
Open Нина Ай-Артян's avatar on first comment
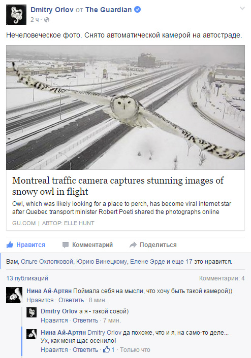point(14,295)
